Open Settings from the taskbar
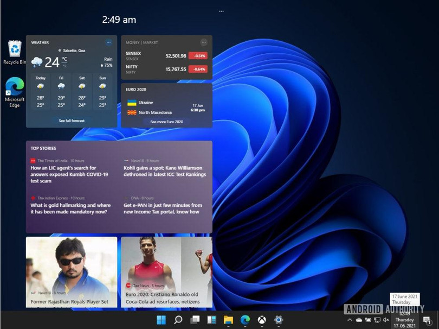Image resolution: width=439 pixels, height=329 pixels. click(x=278, y=320)
